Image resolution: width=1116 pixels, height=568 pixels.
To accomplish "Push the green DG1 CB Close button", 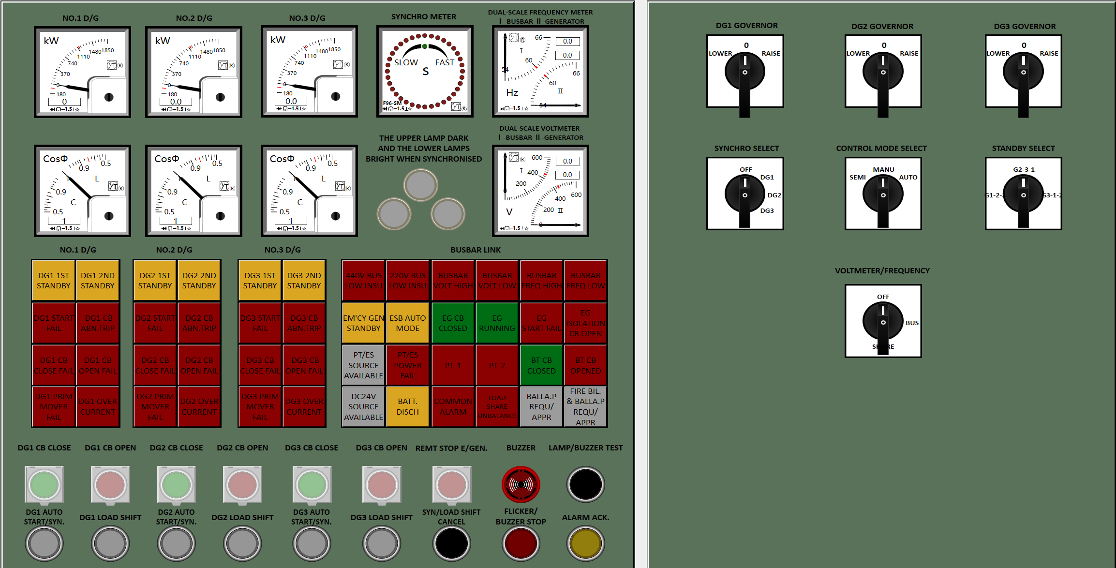I will 44,484.
